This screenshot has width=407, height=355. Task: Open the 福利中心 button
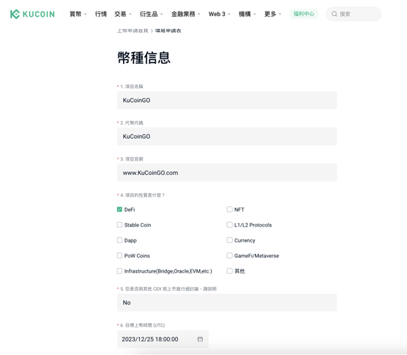pyautogui.click(x=304, y=14)
